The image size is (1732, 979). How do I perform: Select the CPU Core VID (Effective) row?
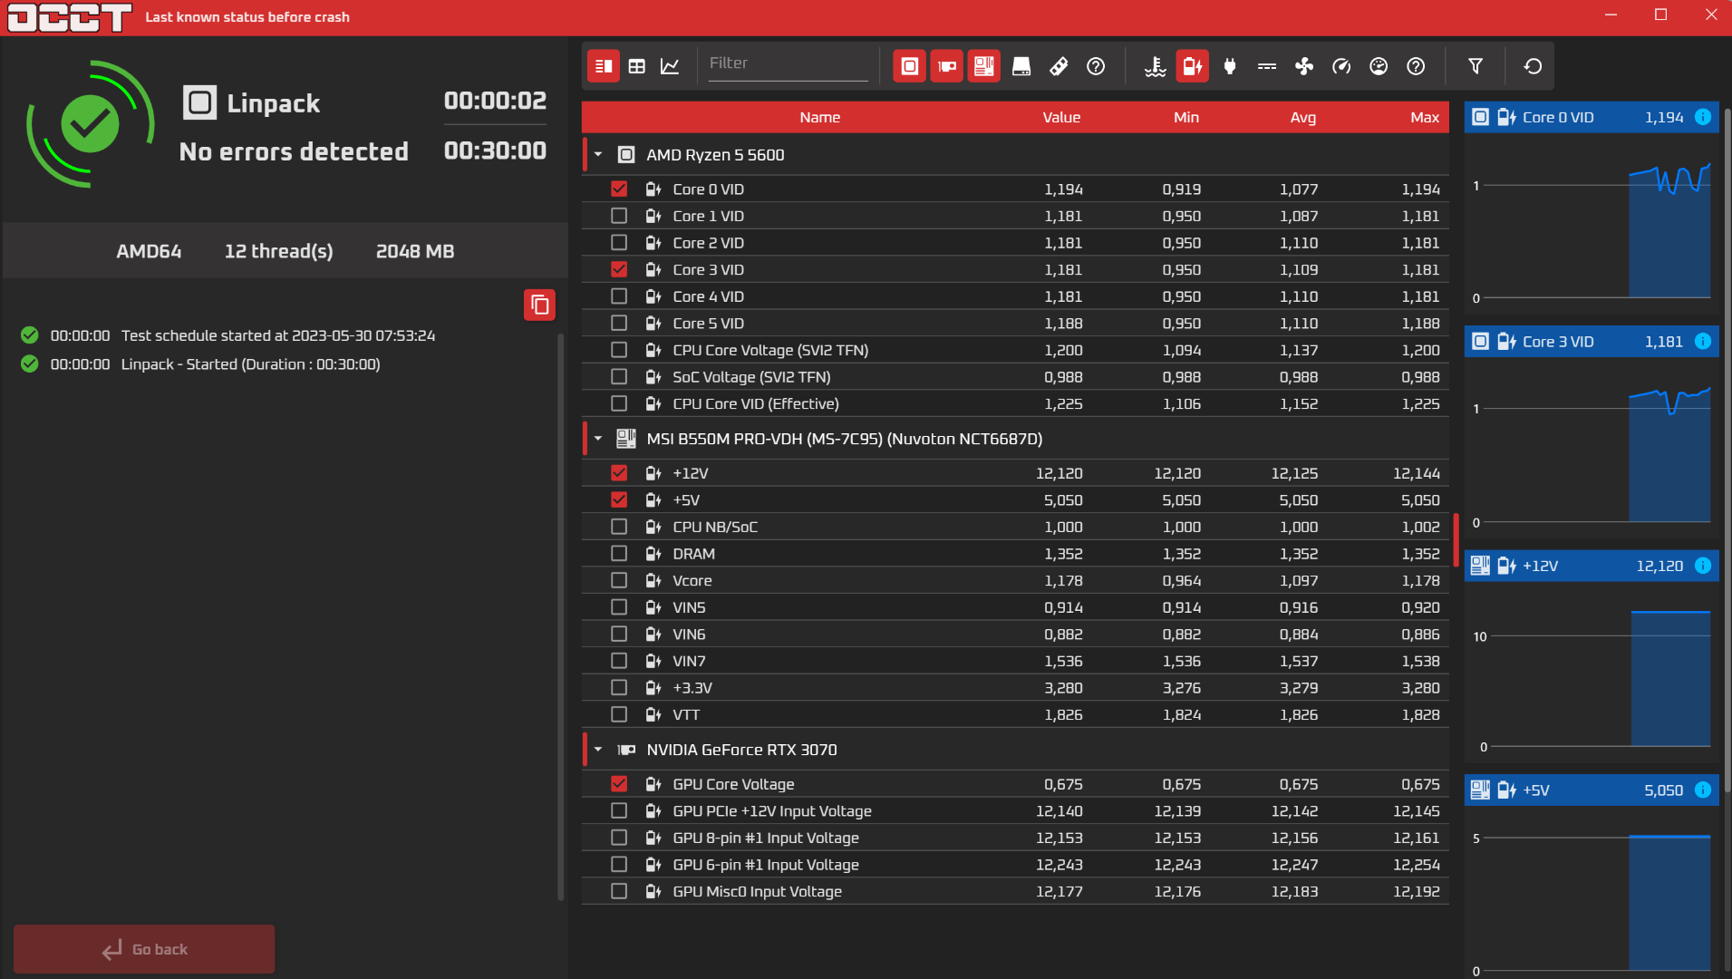point(1015,403)
